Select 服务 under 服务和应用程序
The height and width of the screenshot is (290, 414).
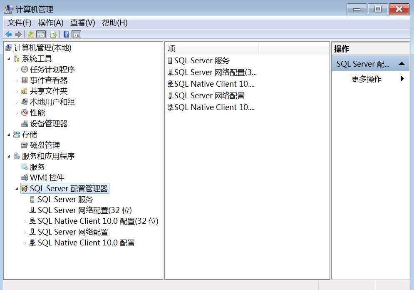(x=37, y=167)
